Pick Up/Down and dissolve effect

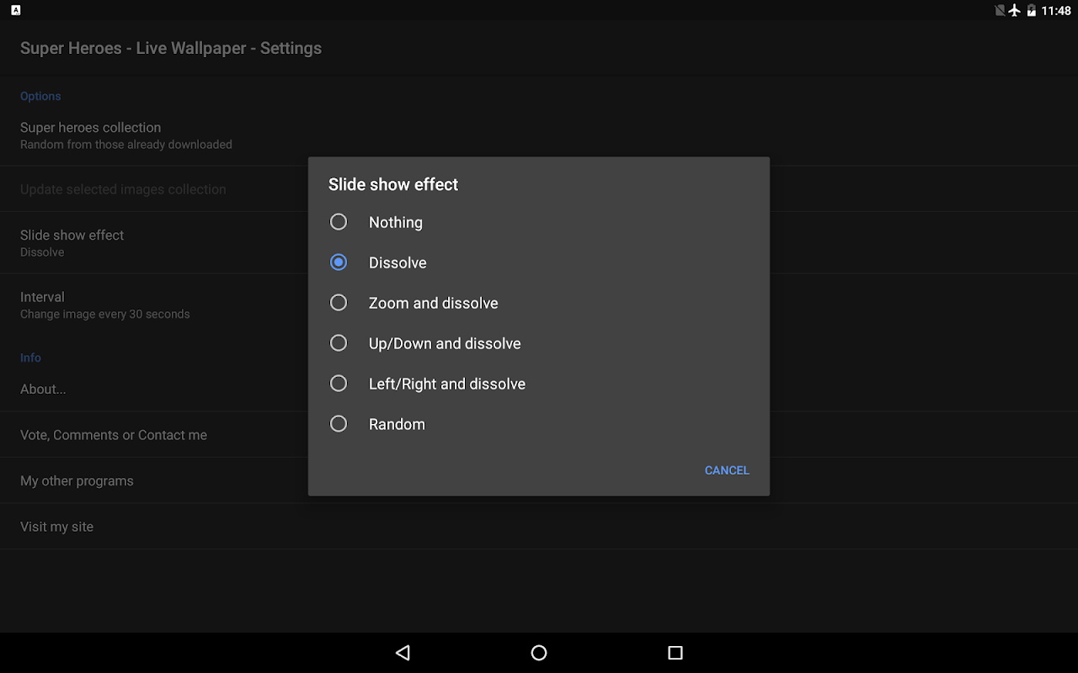(339, 343)
